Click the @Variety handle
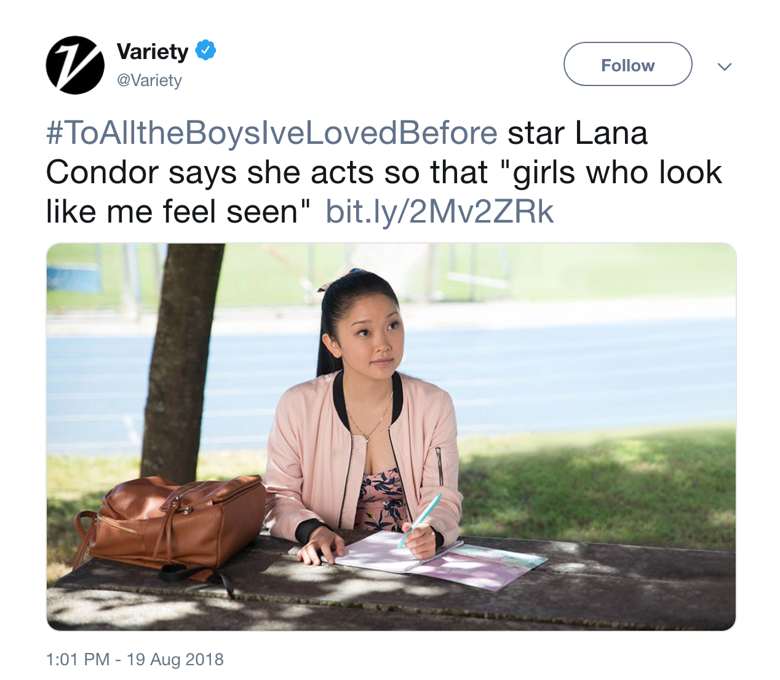 (x=149, y=81)
